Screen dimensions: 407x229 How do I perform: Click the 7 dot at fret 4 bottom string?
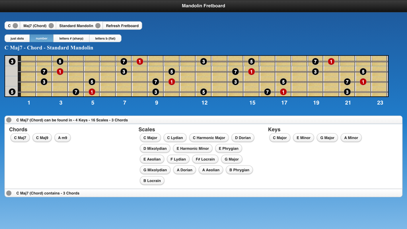76,92
